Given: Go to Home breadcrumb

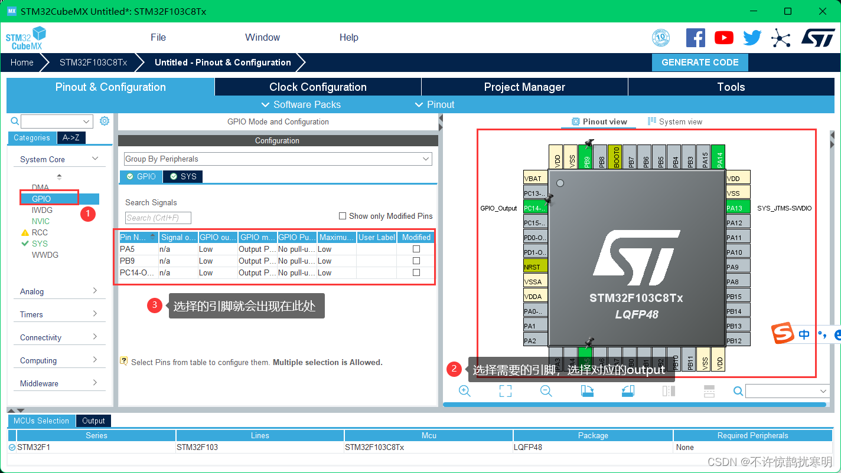Looking at the screenshot, I should click(22, 63).
